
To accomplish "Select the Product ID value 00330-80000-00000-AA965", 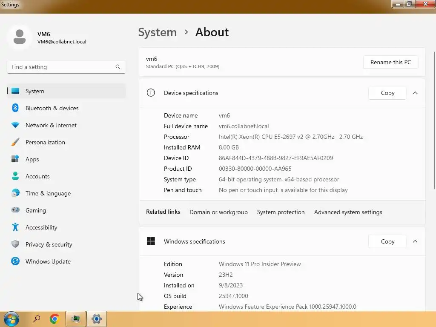I will point(255,169).
